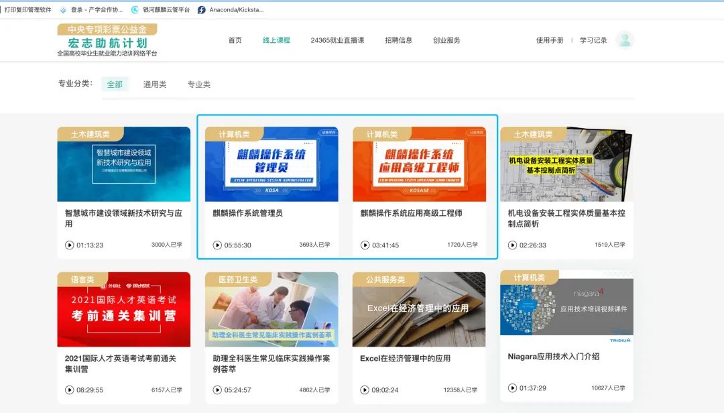
Task: Open the 学习记录 link
Action: (x=593, y=40)
